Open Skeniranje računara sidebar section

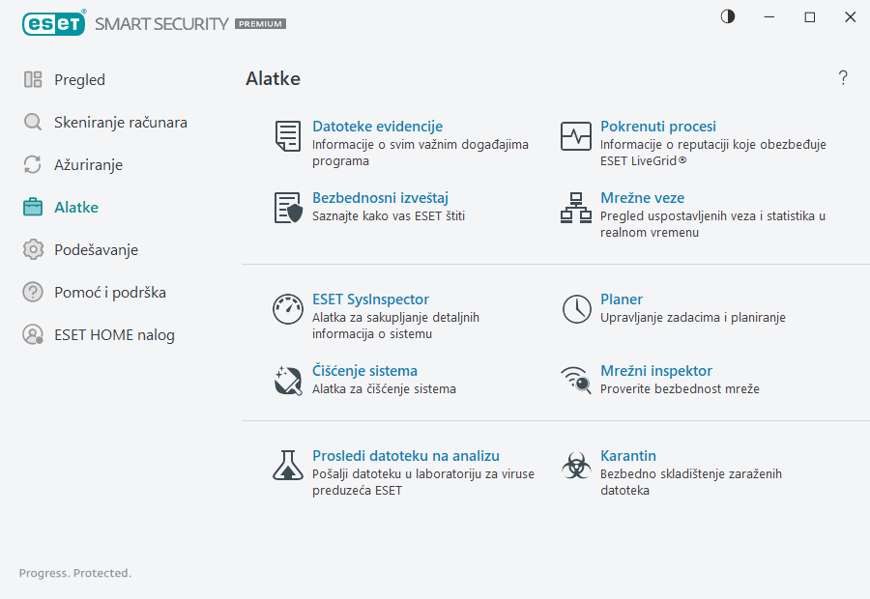(x=120, y=123)
